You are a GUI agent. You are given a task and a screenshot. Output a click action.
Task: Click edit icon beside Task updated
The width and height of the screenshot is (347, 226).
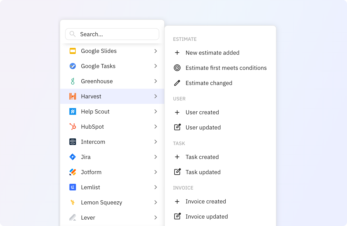pos(177,172)
